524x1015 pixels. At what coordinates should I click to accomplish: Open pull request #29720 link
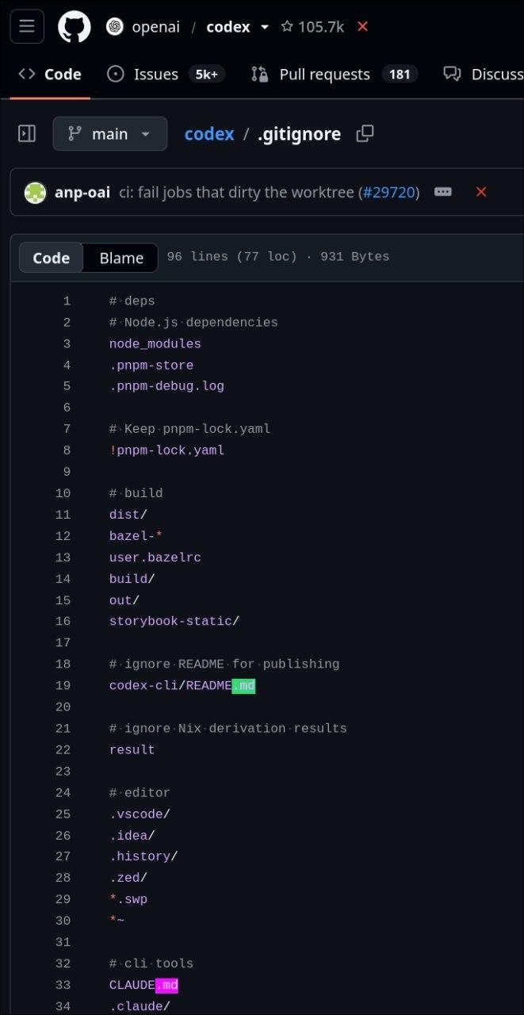(x=389, y=192)
